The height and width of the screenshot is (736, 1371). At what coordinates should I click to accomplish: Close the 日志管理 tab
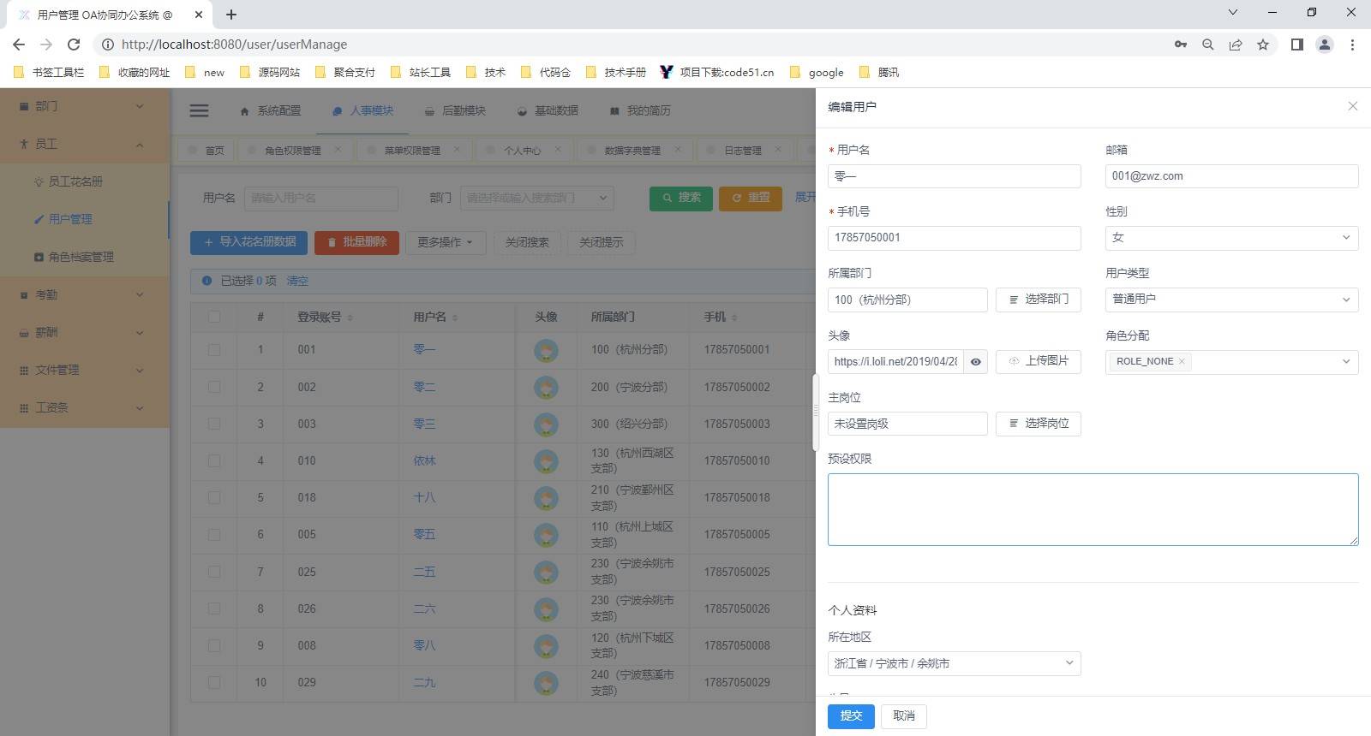(x=778, y=149)
